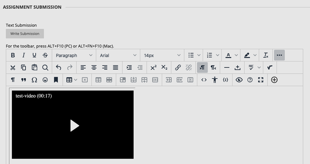Align text right

(x=105, y=68)
